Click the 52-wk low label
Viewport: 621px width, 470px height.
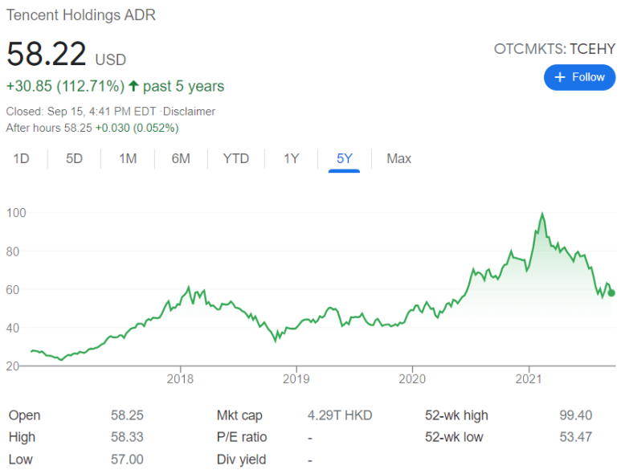[x=454, y=437]
